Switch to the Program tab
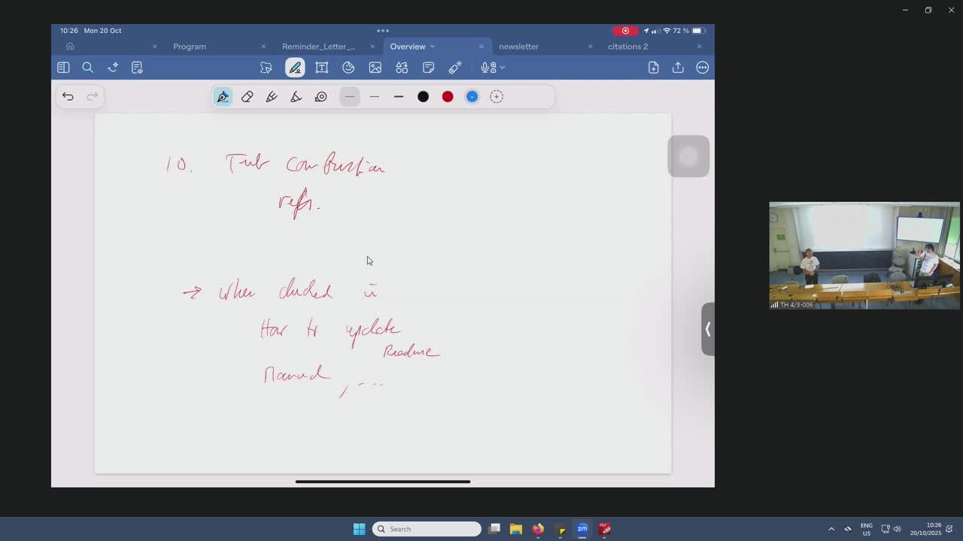963x541 pixels. coord(190,47)
